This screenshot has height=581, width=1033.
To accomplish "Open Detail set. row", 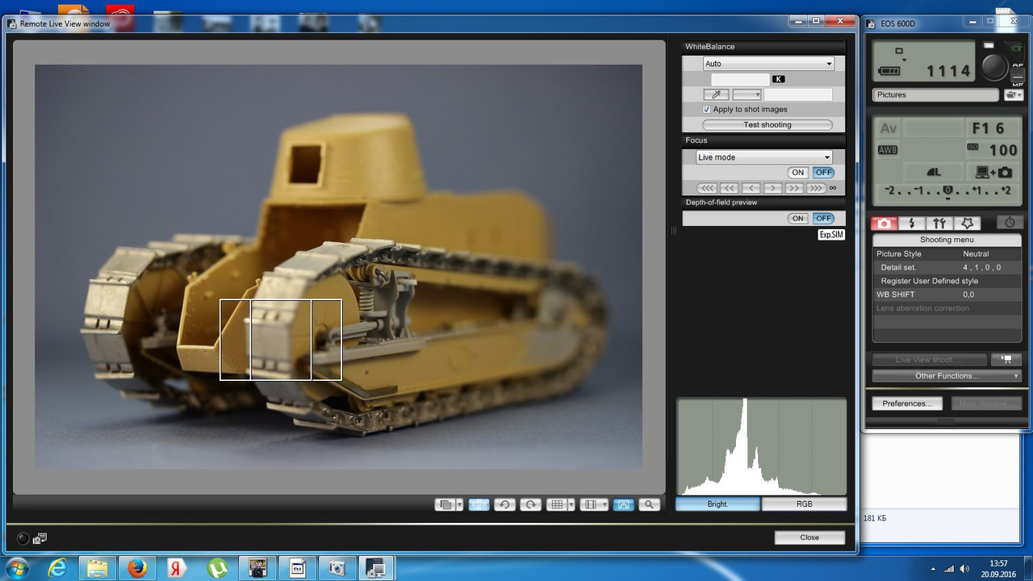I will tap(947, 268).
